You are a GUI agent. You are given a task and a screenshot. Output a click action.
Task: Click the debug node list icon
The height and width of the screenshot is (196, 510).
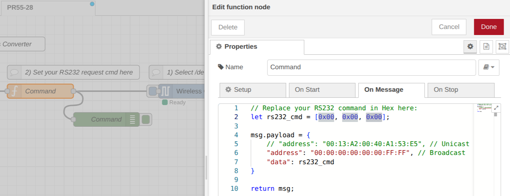[x=133, y=120]
